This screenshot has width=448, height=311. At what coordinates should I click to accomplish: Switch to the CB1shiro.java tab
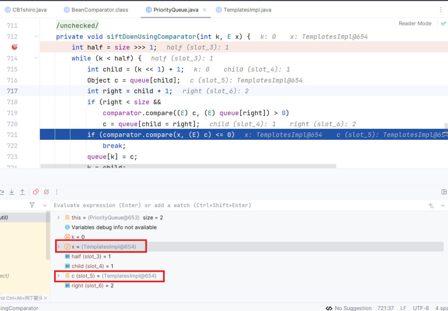[x=26, y=10]
